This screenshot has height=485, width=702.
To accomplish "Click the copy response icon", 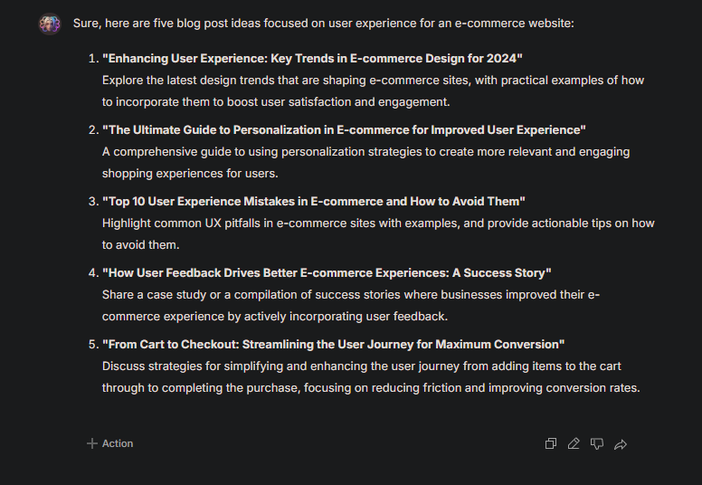I will (x=551, y=443).
